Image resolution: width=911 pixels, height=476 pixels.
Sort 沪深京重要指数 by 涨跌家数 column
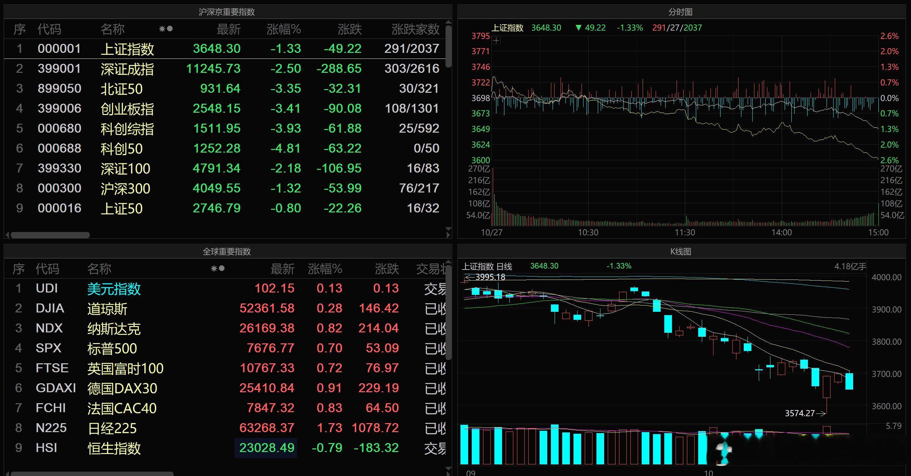point(415,29)
